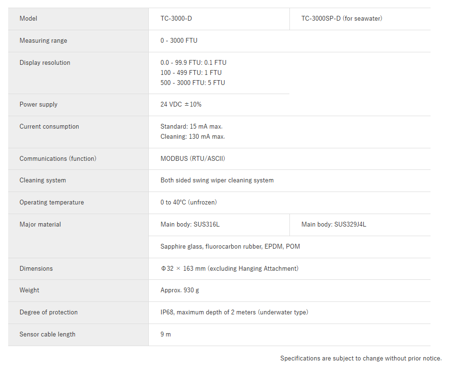Click the Current consumption label
This screenshot has height=372, width=455.
49,127
